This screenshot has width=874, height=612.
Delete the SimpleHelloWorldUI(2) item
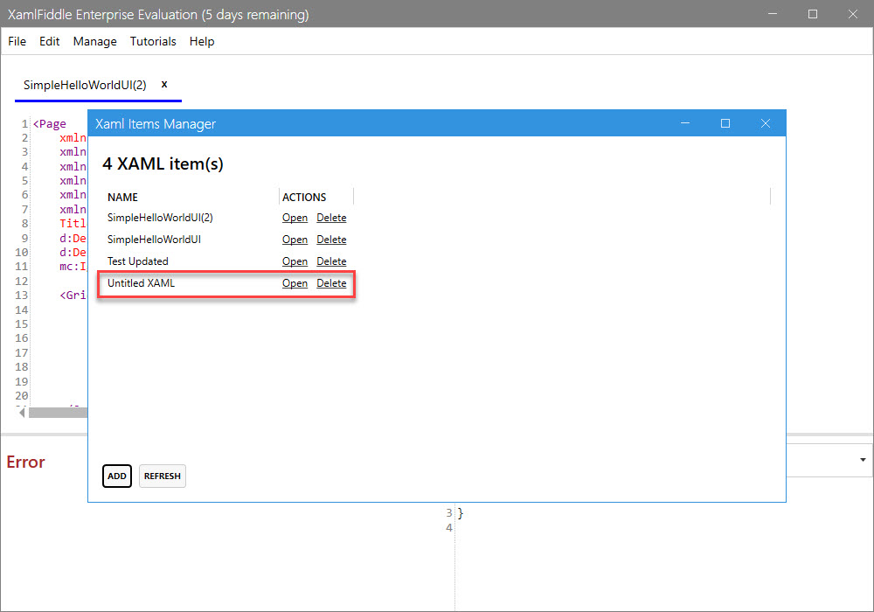coord(331,218)
